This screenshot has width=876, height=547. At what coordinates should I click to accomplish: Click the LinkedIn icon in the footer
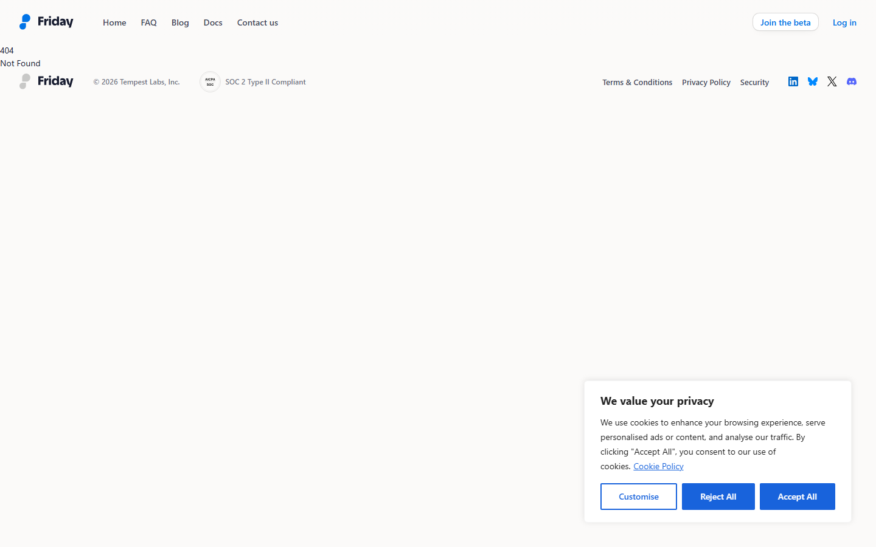click(x=793, y=81)
